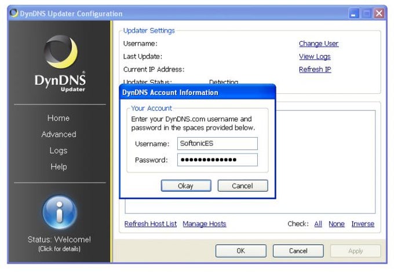This screenshot has width=394, height=272.
Task: Cancel the DynDNS Account Information dialog
Action: 243,186
